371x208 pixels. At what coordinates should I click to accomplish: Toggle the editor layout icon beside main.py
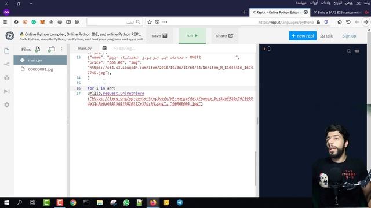point(104,49)
